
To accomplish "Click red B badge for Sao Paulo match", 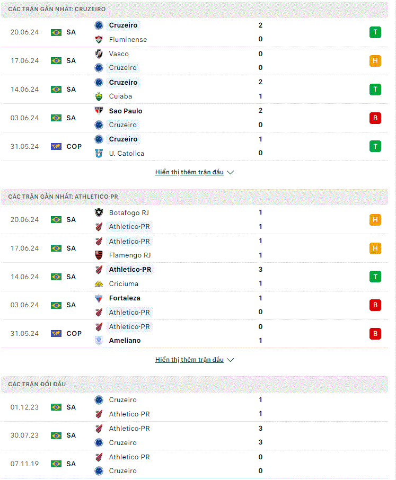I will pyautogui.click(x=375, y=118).
